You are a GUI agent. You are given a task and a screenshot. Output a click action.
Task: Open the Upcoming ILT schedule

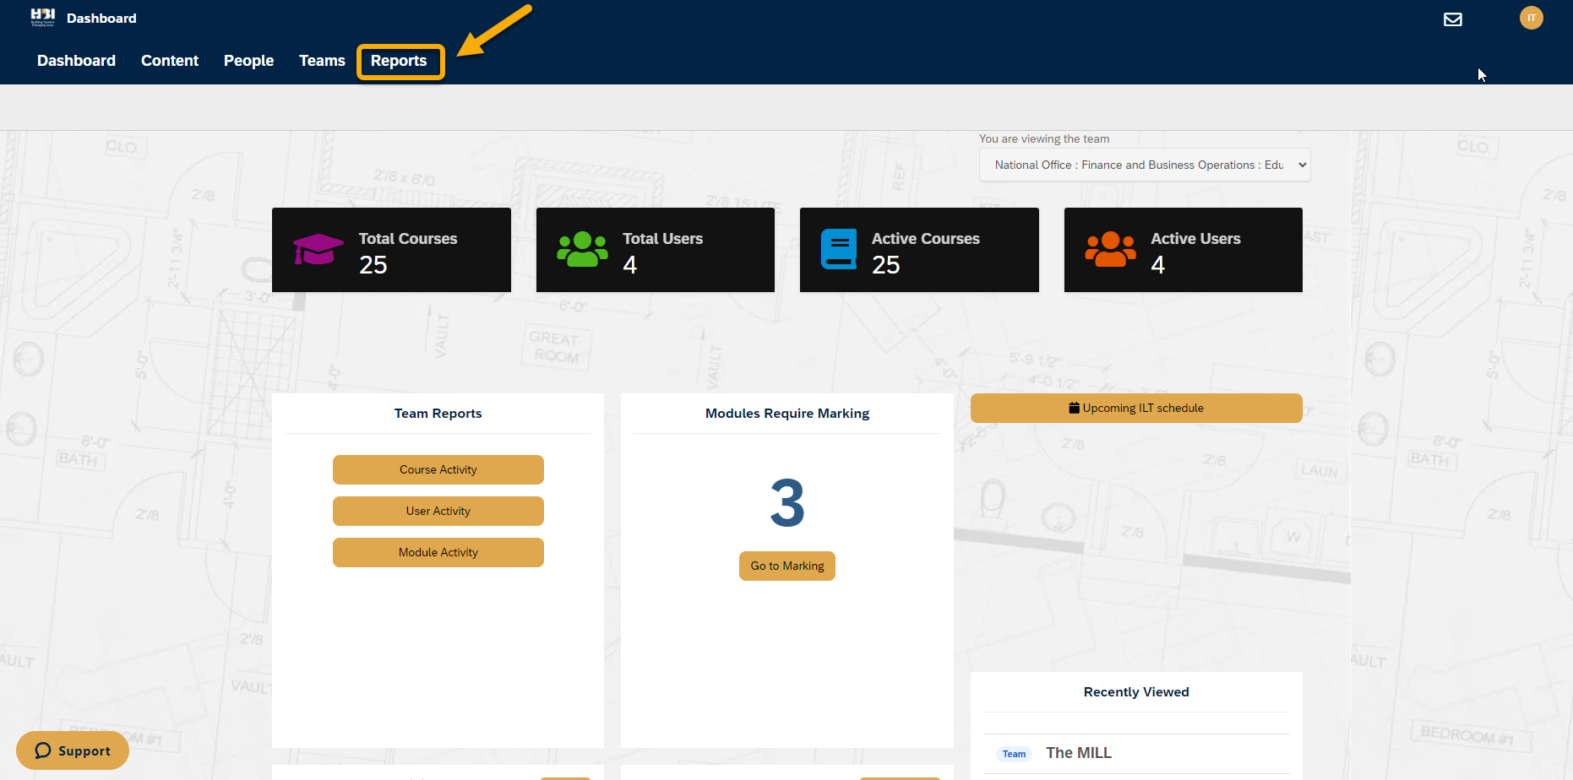click(x=1135, y=408)
